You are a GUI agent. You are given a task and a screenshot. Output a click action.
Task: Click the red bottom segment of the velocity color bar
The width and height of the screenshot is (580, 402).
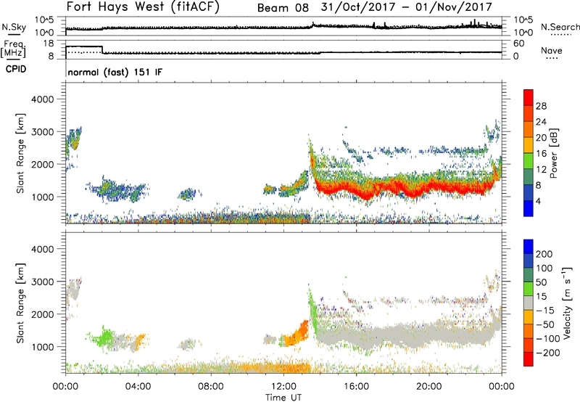click(x=529, y=359)
